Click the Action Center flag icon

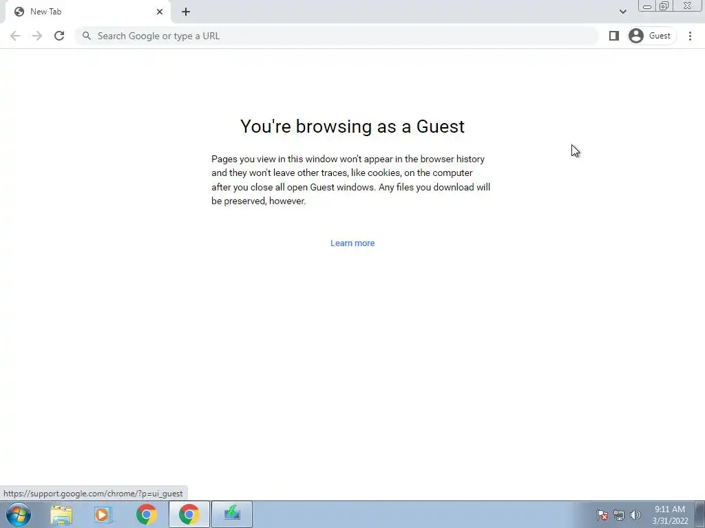click(602, 515)
